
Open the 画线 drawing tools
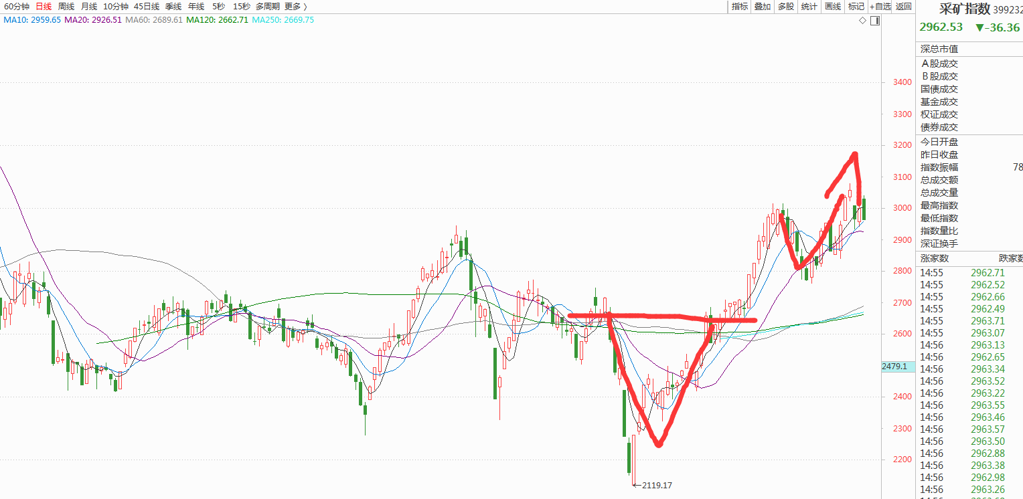tap(832, 7)
